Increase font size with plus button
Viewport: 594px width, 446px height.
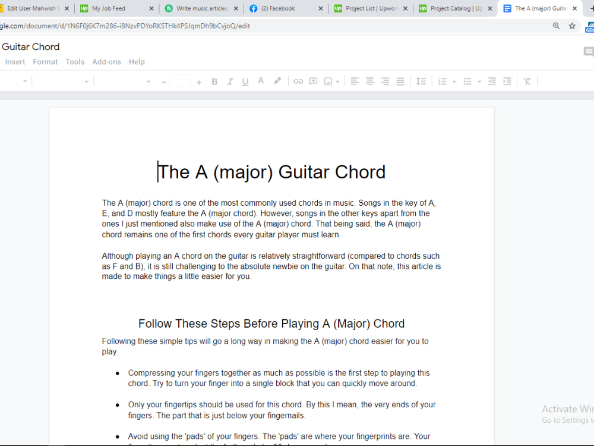click(x=199, y=82)
